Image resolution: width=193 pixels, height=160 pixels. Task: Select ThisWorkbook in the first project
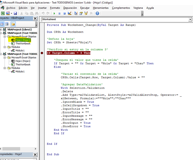[x=23, y=43]
